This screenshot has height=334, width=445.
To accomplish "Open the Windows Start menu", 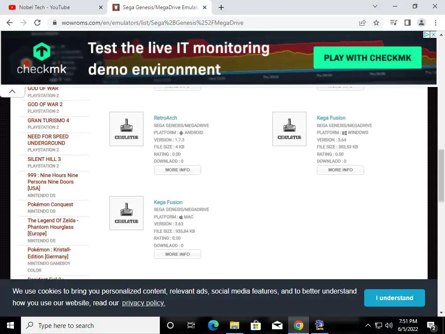I will click(10, 325).
